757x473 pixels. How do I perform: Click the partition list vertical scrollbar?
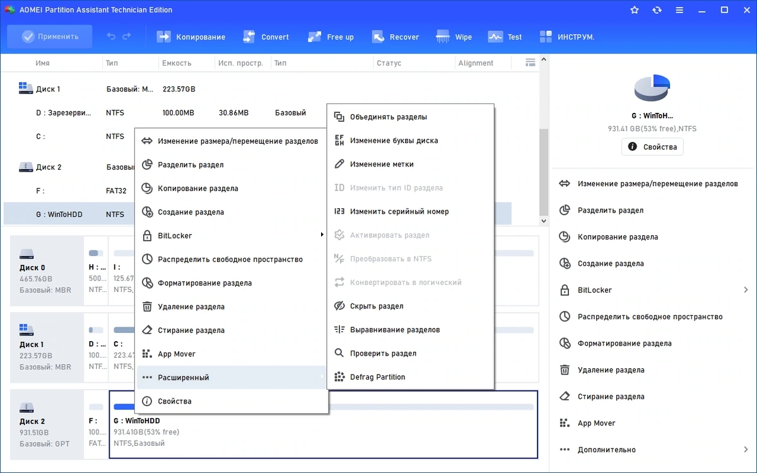click(x=544, y=172)
